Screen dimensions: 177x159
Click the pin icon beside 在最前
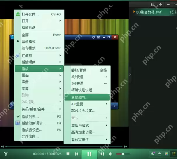(17, 55)
